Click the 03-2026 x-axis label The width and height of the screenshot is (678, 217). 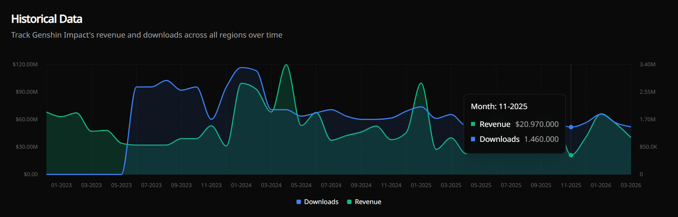(631, 185)
